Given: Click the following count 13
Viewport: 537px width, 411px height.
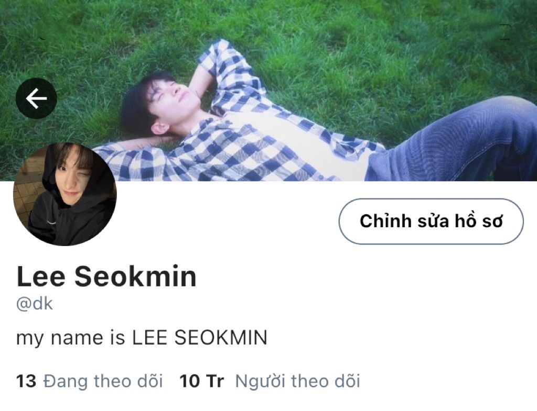Looking at the screenshot, I should click(x=26, y=381).
